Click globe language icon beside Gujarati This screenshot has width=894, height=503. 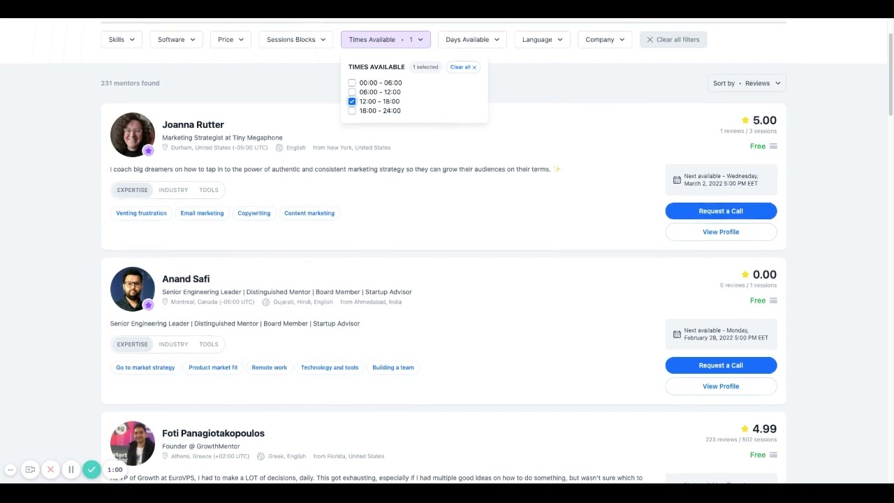click(266, 302)
